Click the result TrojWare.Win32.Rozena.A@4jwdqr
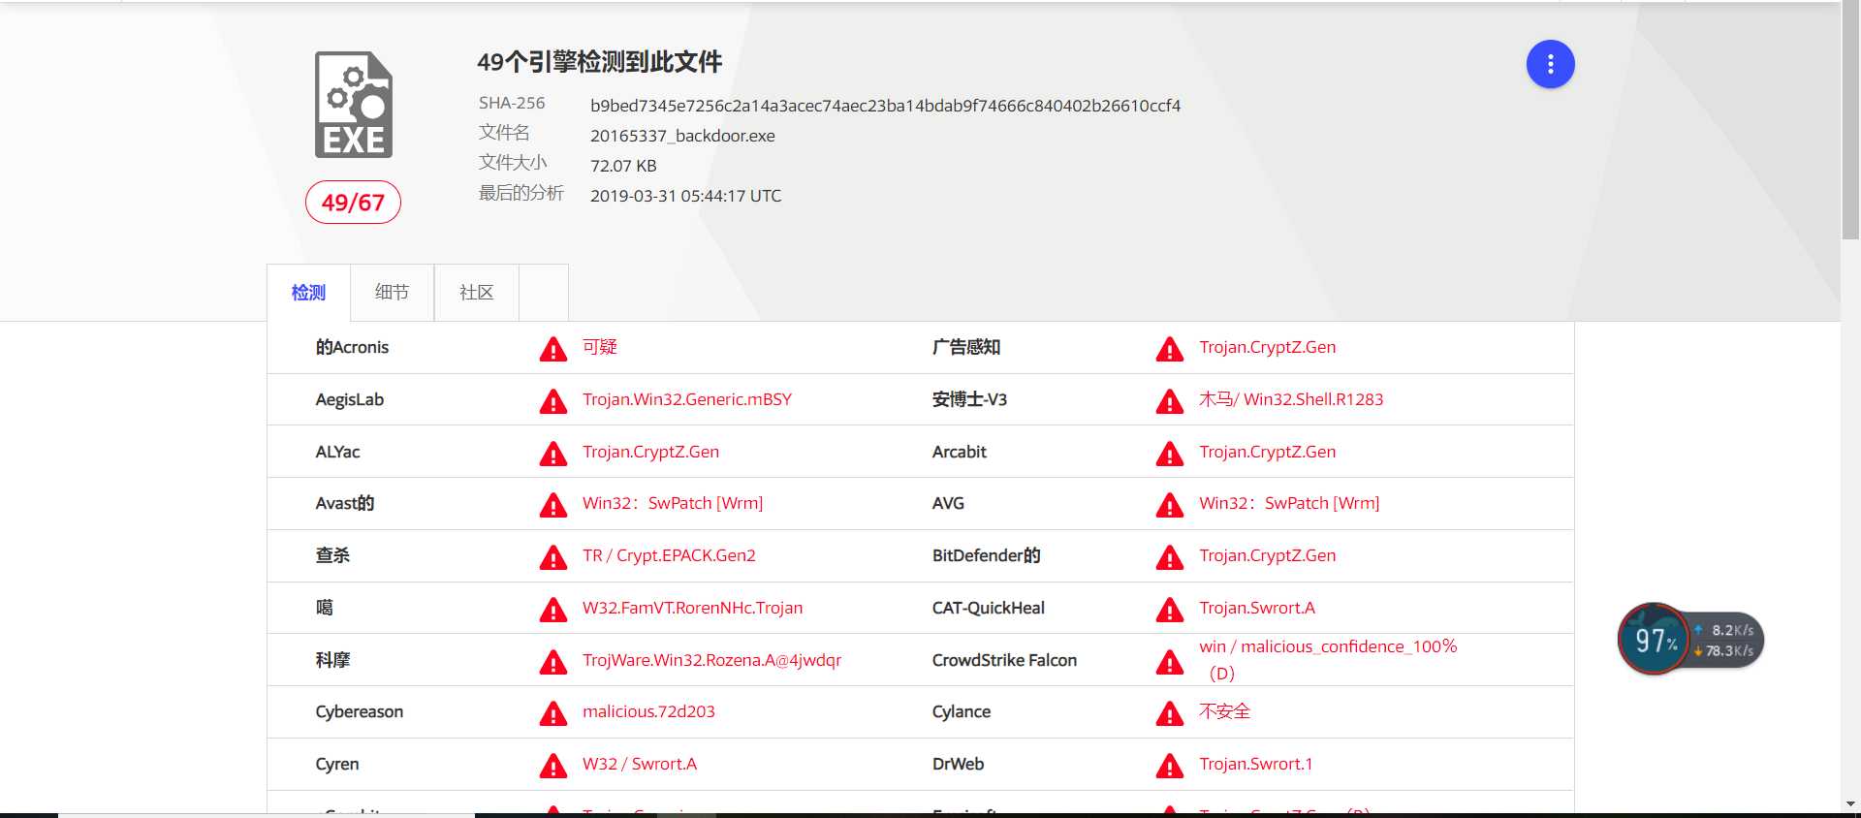1861x818 pixels. (x=711, y=660)
